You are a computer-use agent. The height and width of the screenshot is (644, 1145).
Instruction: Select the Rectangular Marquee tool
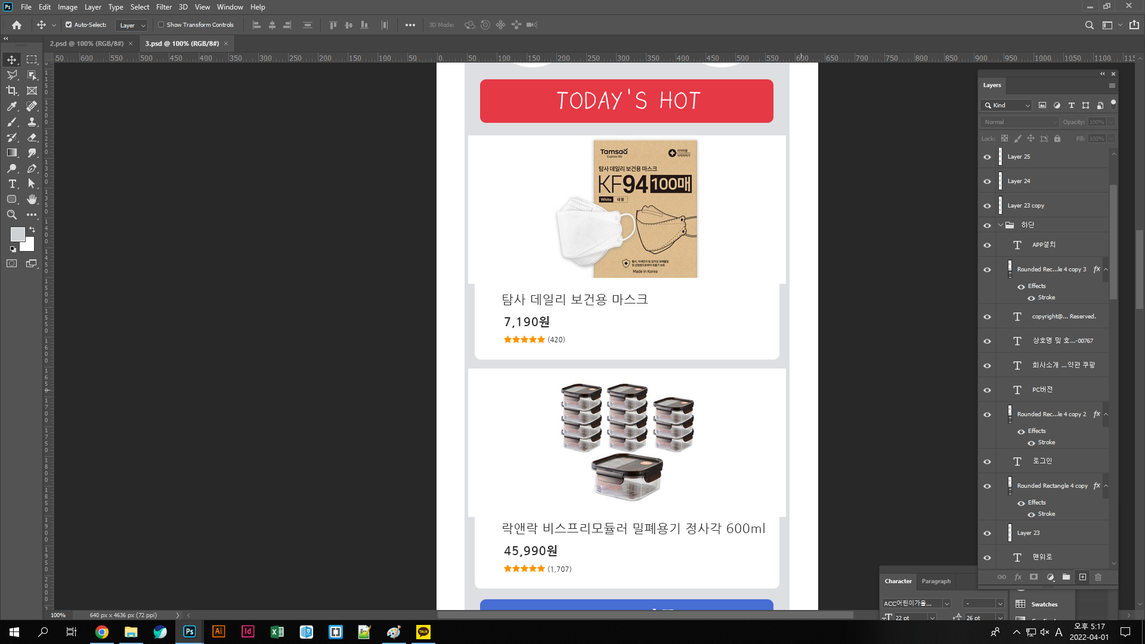[32, 60]
